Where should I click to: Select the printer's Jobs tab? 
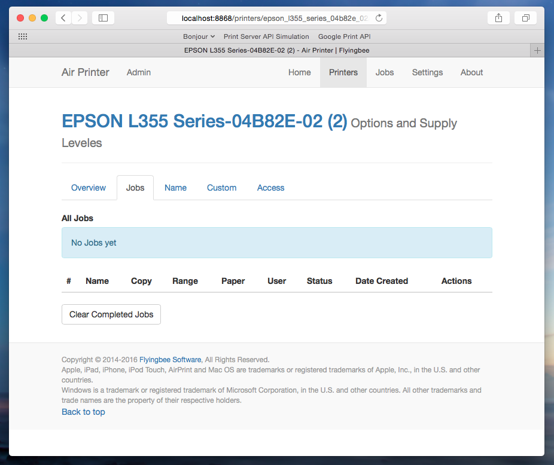point(135,188)
